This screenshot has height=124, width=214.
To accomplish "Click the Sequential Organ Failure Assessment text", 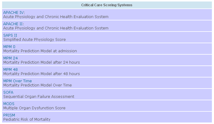I will [39, 97].
